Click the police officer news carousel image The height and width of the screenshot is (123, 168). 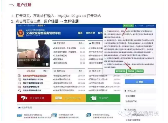(x=33, y=53)
